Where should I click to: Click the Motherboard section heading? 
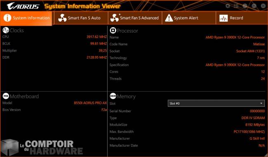pyautogui.click(x=24, y=96)
